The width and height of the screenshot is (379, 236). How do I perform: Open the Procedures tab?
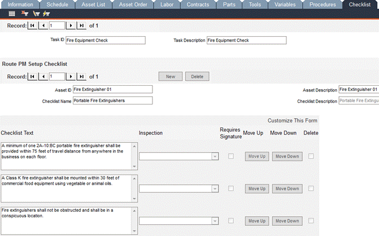coord(322,4)
